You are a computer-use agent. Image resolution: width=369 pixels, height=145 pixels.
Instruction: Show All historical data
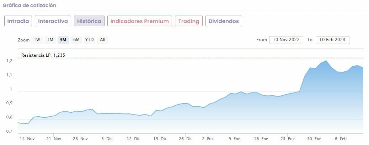tap(103, 40)
